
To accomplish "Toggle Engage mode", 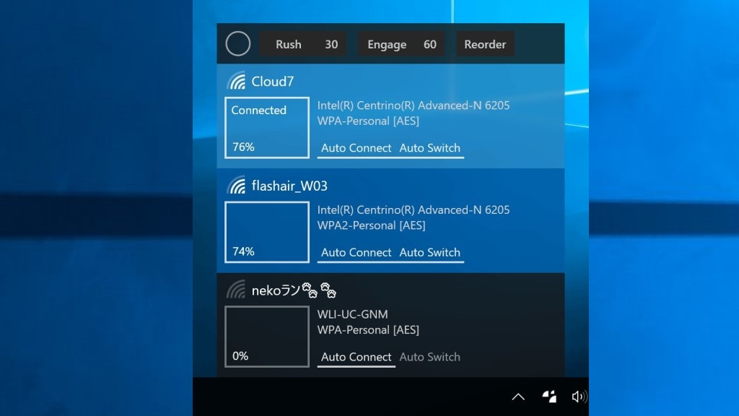I will [x=401, y=44].
